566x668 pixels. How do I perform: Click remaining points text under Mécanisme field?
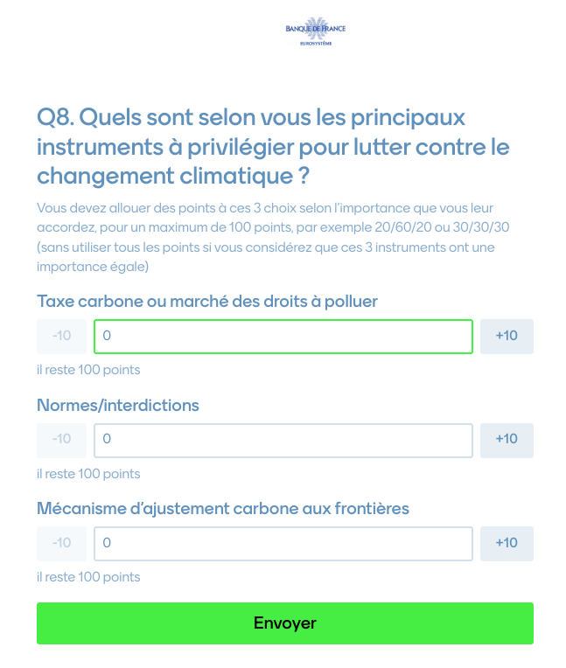pos(88,577)
